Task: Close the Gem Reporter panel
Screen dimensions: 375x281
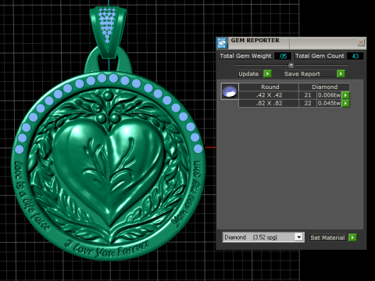Action: [361, 42]
